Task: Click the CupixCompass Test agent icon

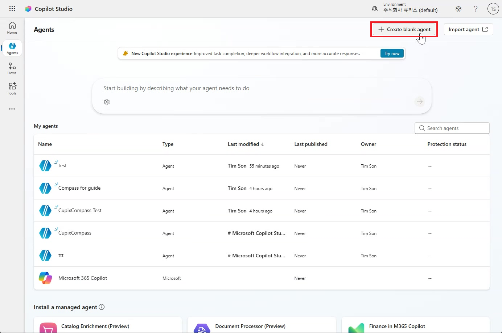Action: [x=45, y=211]
